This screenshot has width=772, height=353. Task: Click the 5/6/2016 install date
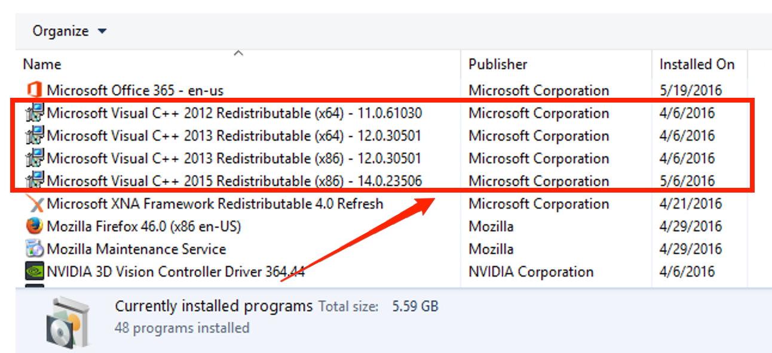687,181
